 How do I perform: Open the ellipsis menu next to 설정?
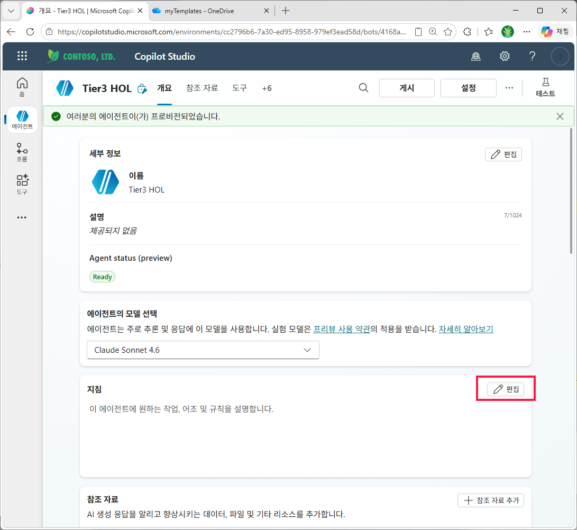tap(509, 88)
